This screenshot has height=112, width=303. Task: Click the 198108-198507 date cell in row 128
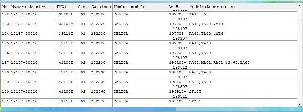click(x=177, y=74)
